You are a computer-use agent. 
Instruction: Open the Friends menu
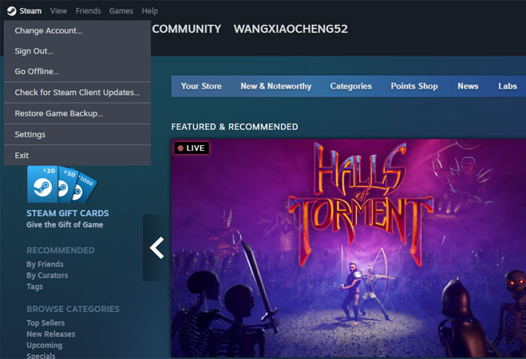tap(89, 11)
